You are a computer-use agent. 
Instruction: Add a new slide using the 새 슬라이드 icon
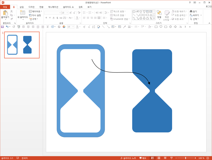[x=22, y=12]
